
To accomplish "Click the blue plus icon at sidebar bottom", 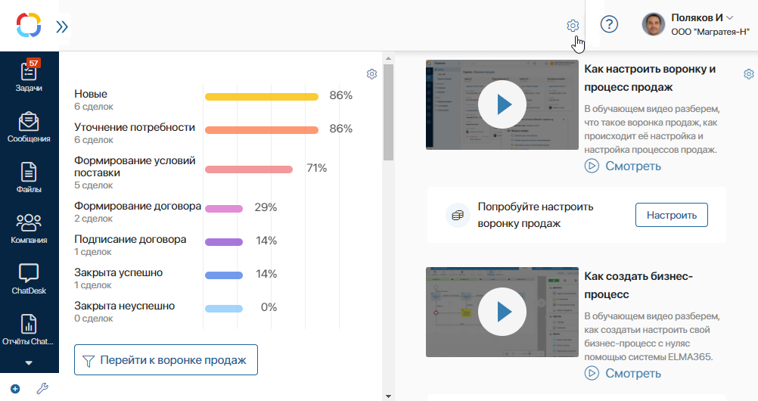I will pos(15,389).
